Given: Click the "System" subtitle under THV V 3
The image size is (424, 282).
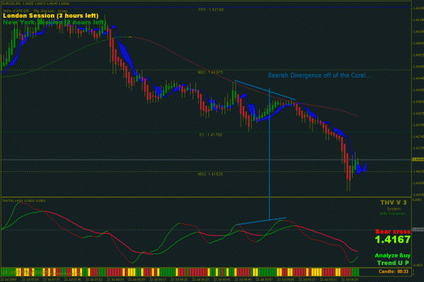Looking at the screenshot, I should click(x=393, y=209).
